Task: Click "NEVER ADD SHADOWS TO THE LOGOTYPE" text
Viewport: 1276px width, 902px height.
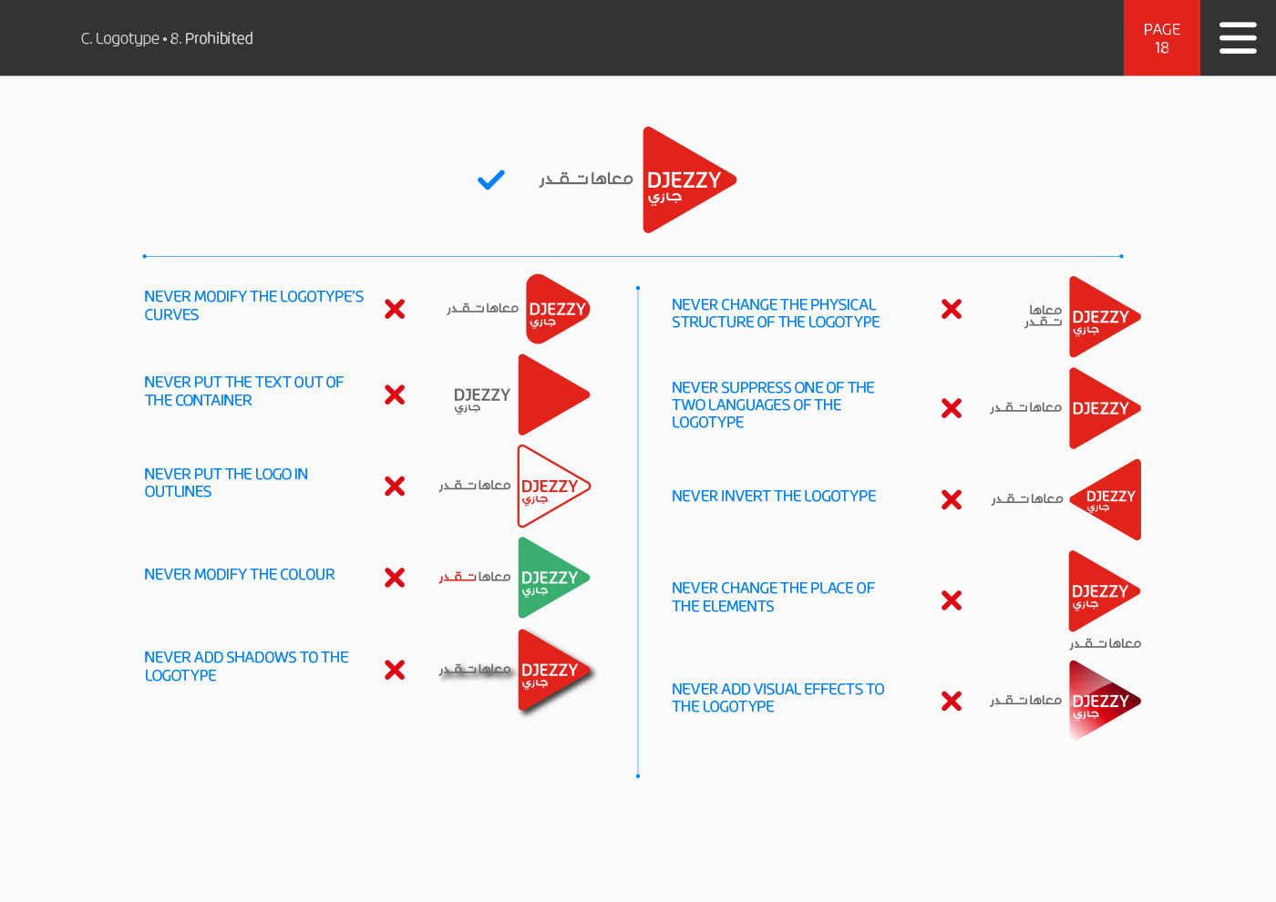Action: click(x=246, y=666)
